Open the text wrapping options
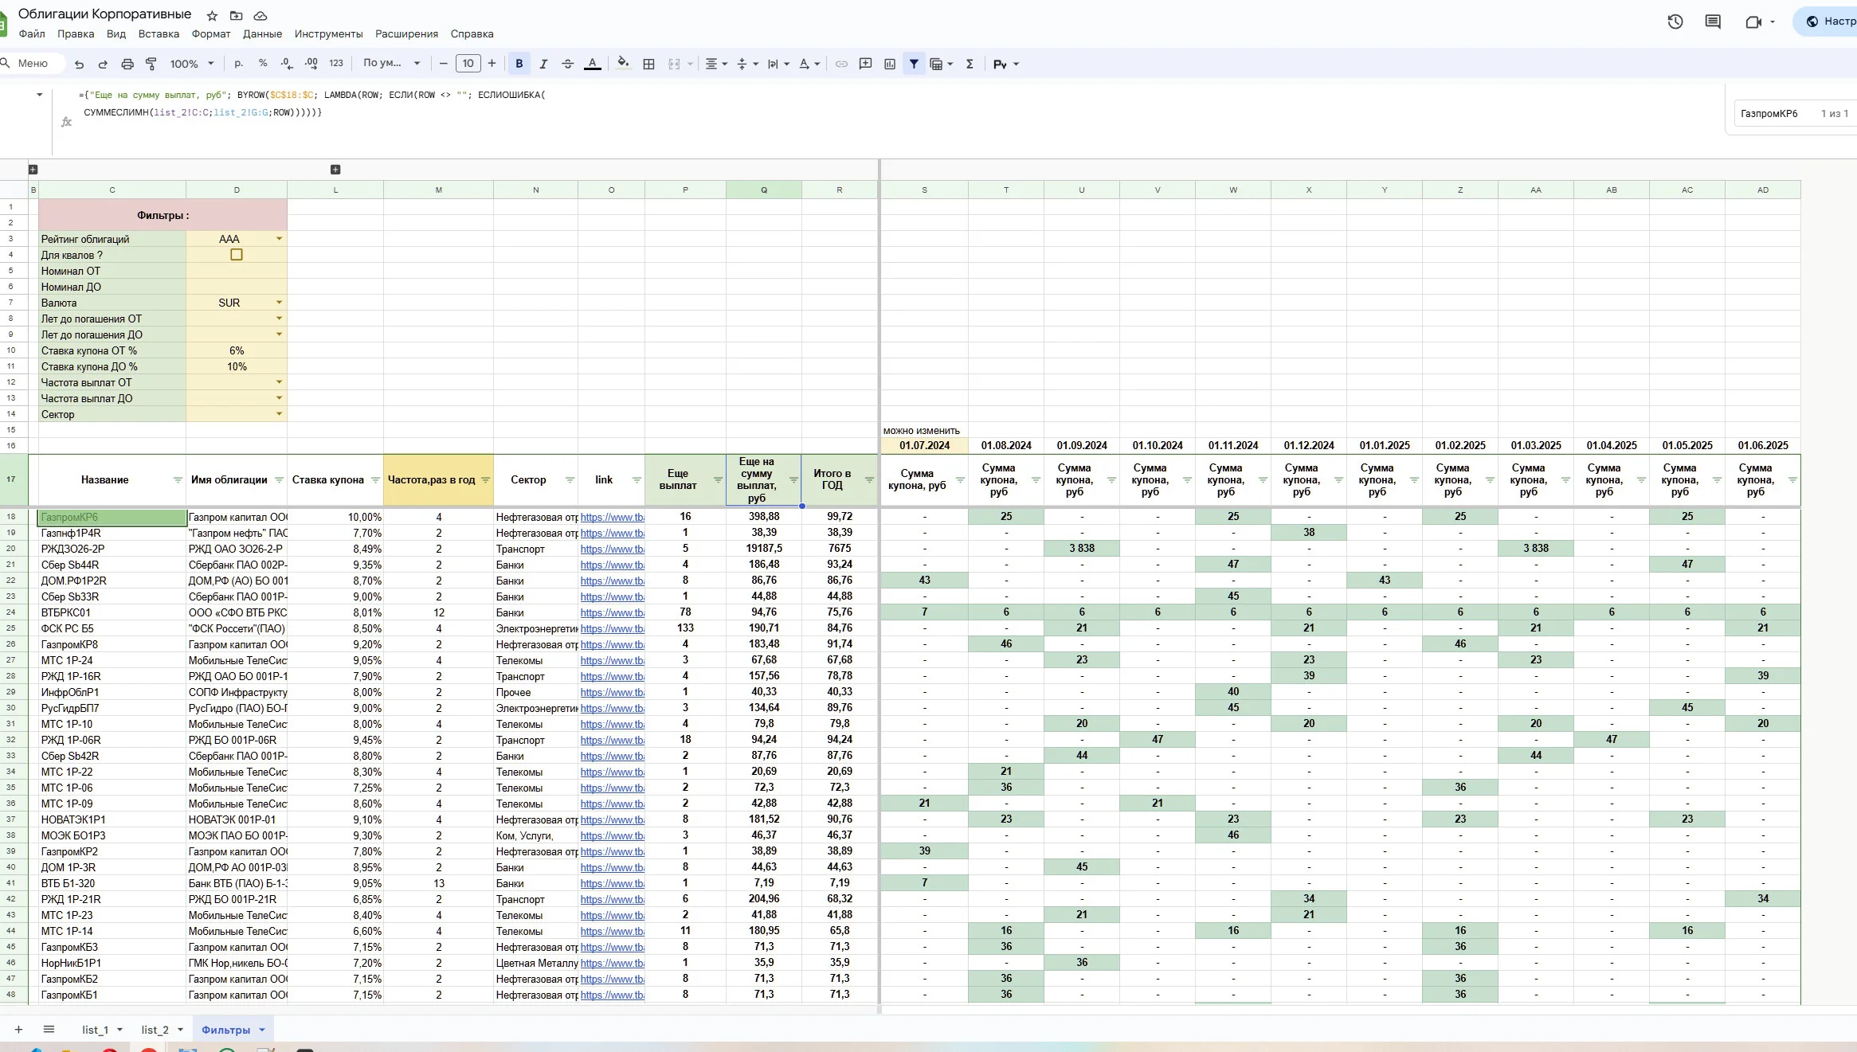The image size is (1857, 1052). [x=778, y=64]
